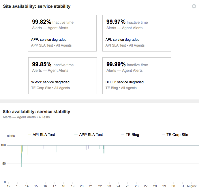199x191 pixels.
Task: Open the APP service degraded card
Action: click(62, 33)
